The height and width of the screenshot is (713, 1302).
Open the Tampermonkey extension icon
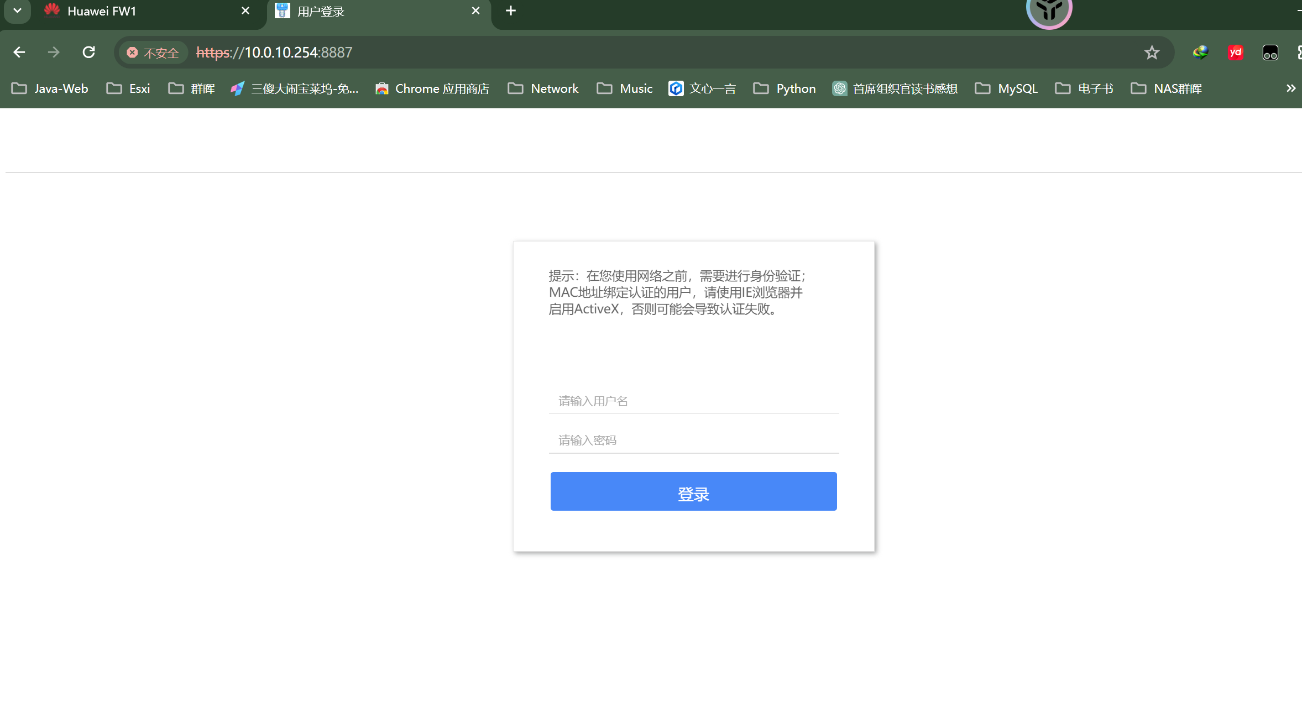click(1270, 53)
